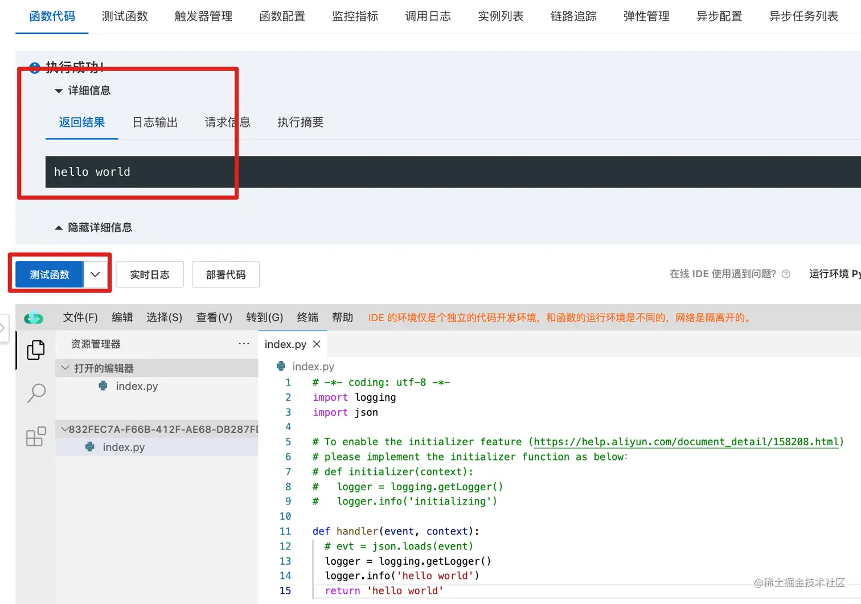The height and width of the screenshot is (604, 861).
Task: Expand the side panel arrow at left edge
Action: click(x=3, y=328)
